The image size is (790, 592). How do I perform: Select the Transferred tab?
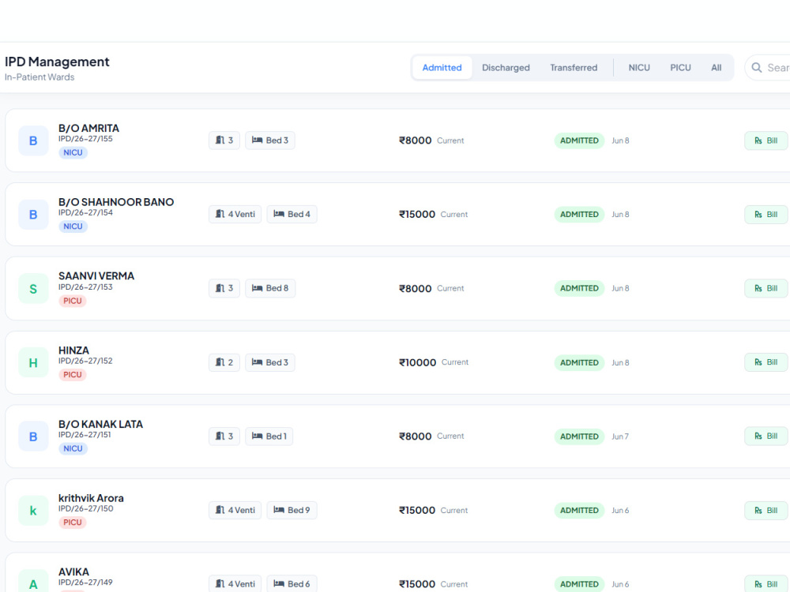574,67
